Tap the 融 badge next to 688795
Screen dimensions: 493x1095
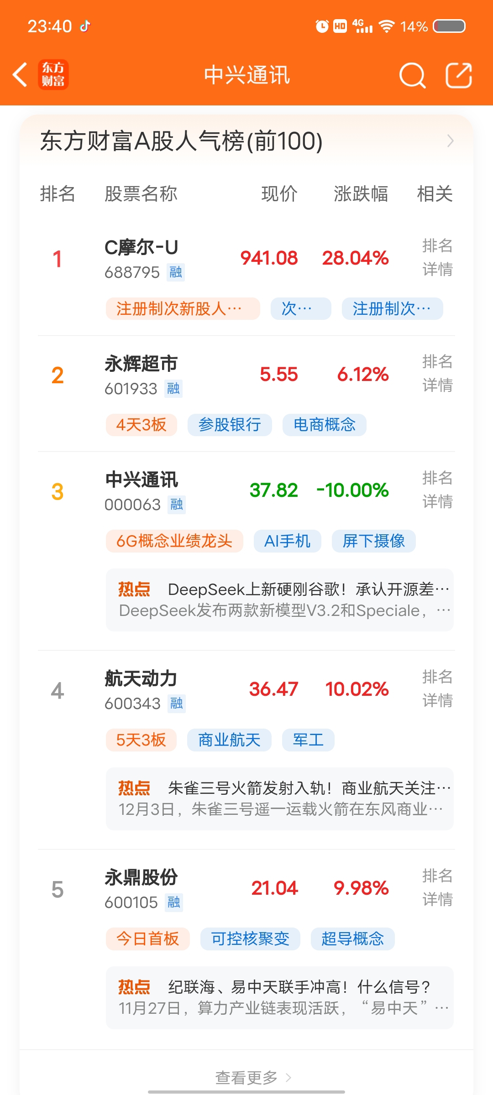coord(176,272)
